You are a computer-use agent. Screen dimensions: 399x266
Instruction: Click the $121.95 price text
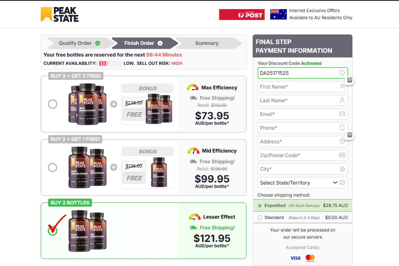(212, 238)
